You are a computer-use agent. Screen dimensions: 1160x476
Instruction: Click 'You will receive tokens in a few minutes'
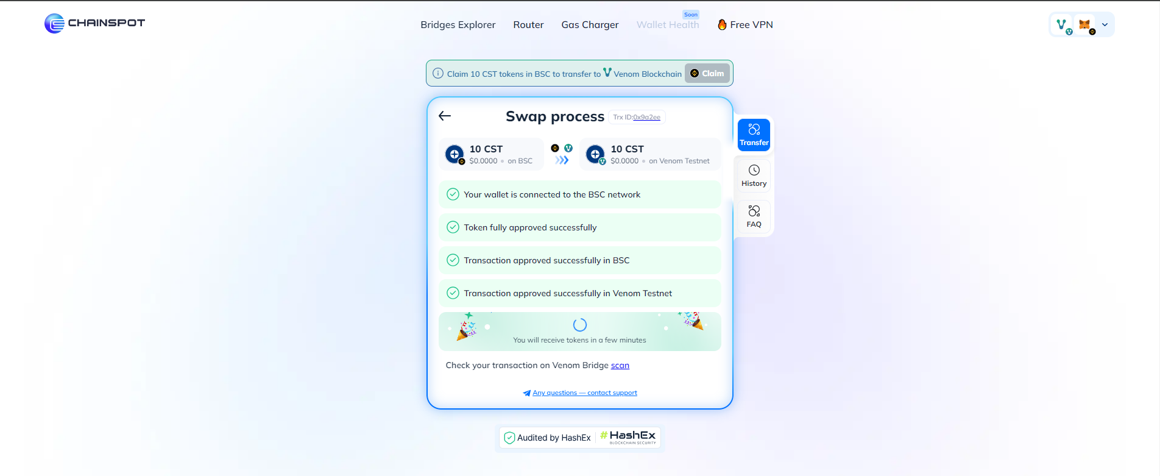(x=579, y=341)
